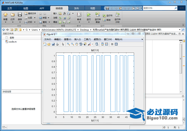The width and height of the screenshot is (187, 131).
Task: Toggle the Zoom In tool in Figure 1
Action: click(x=68, y=44)
